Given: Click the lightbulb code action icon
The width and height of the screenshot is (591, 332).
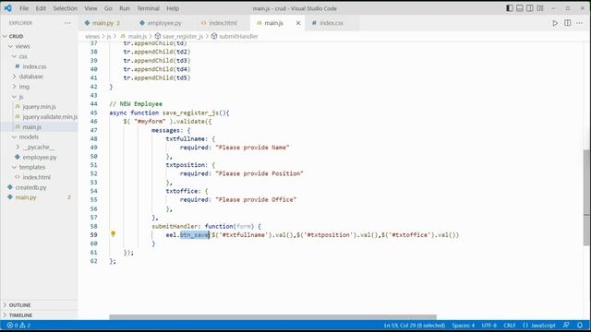Looking at the screenshot, I should point(113,234).
